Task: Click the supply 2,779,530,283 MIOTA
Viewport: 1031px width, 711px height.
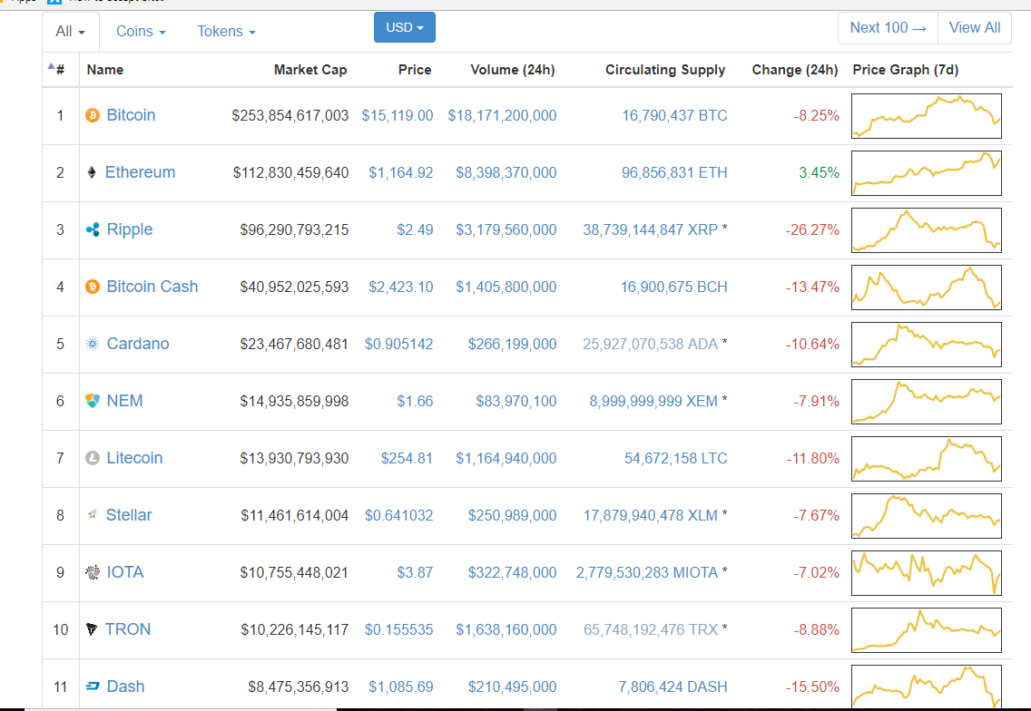Action: coord(647,572)
